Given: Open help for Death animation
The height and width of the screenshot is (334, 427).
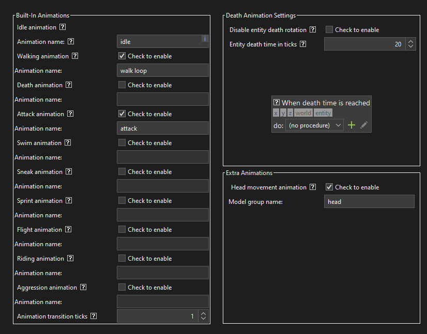Looking at the screenshot, I should pyautogui.click(x=69, y=85).
